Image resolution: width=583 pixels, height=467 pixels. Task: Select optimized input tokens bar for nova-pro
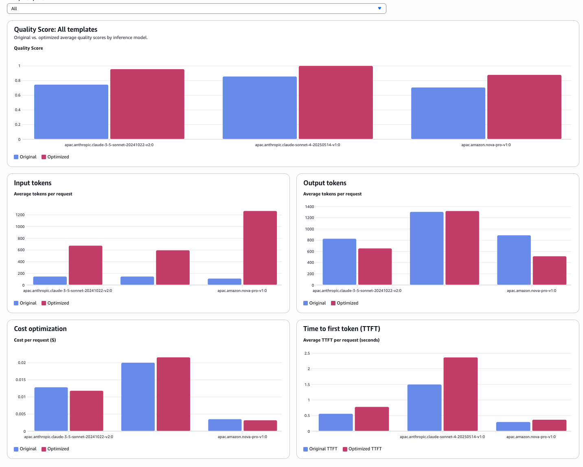pyautogui.click(x=260, y=248)
